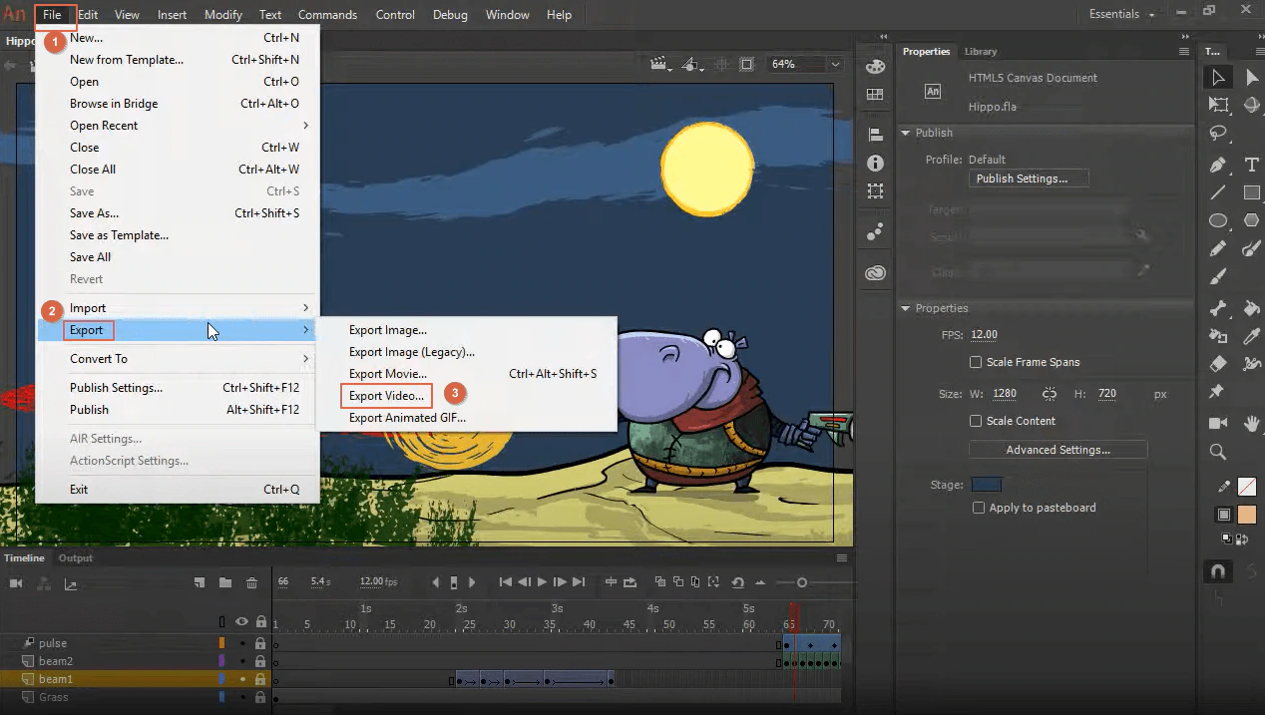Collapse the Publish section

(x=906, y=133)
